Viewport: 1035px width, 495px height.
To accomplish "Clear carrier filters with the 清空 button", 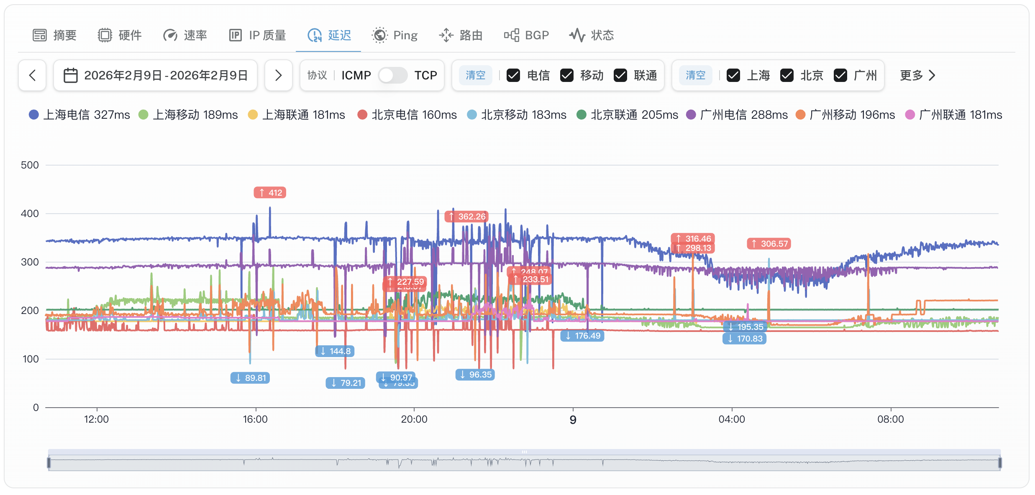I will point(476,75).
